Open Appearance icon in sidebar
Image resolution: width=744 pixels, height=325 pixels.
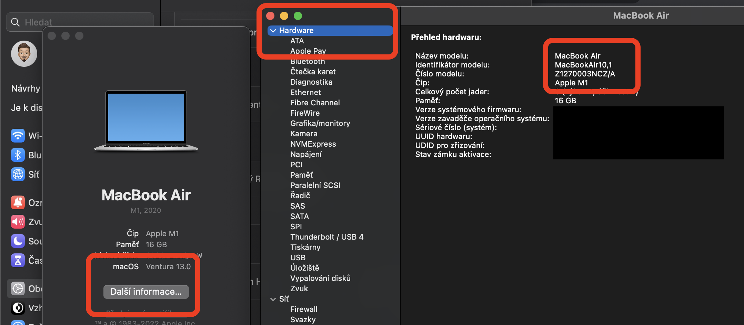18,308
